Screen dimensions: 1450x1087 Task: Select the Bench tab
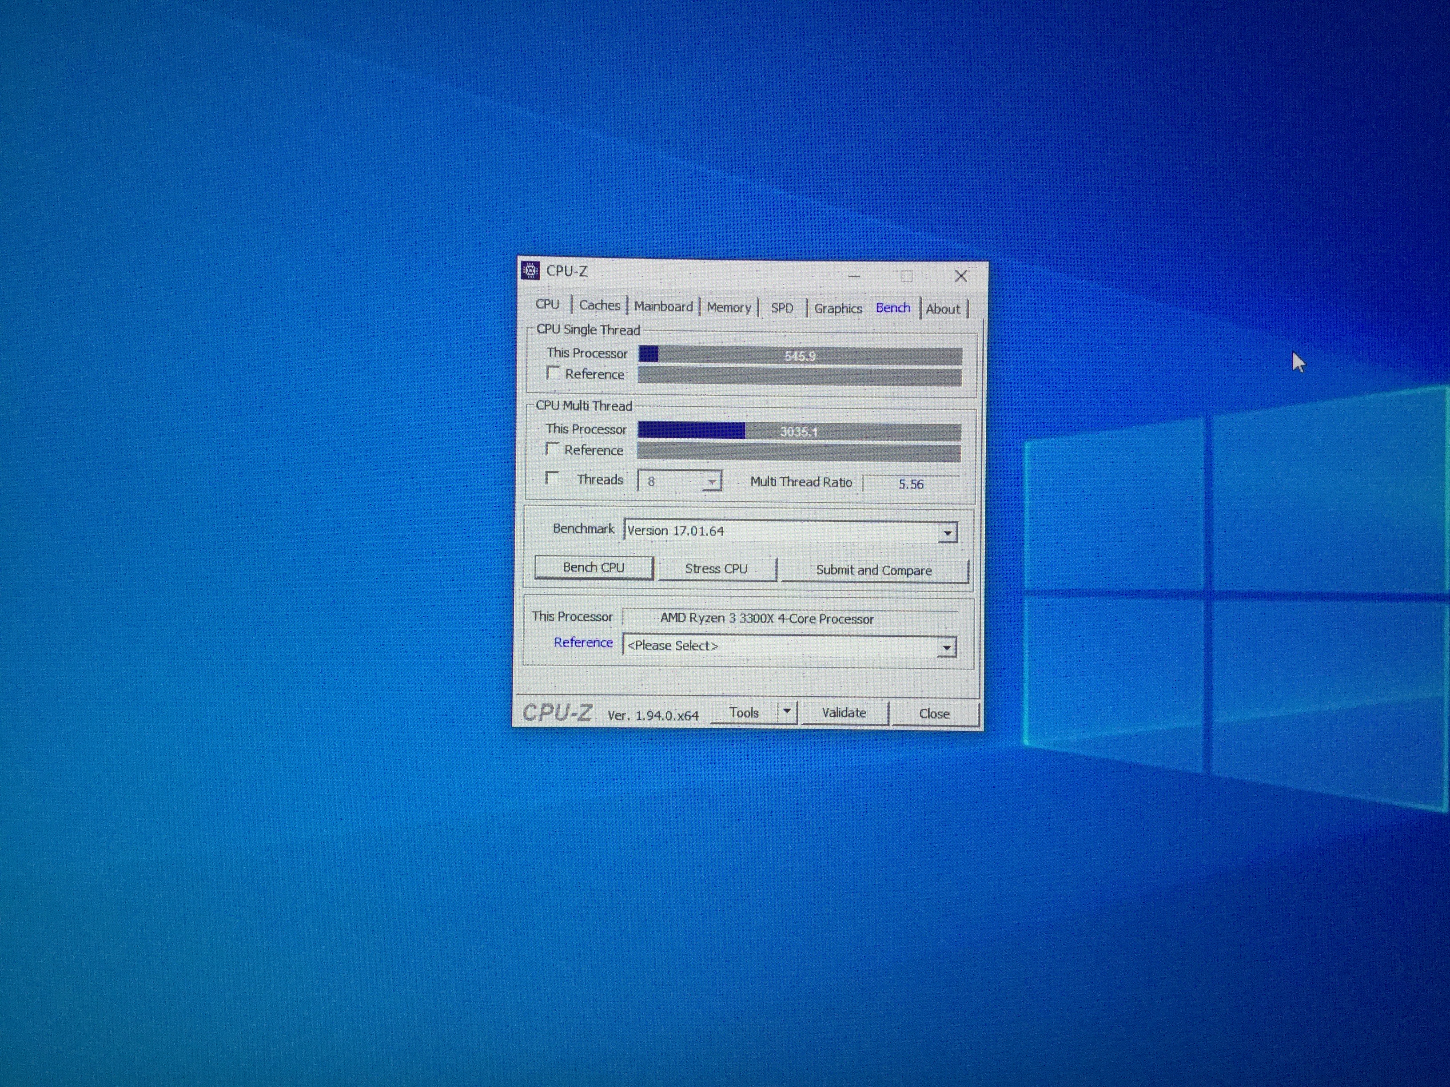tap(893, 308)
